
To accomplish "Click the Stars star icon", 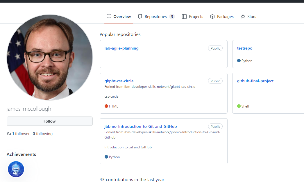I will 243,17.
